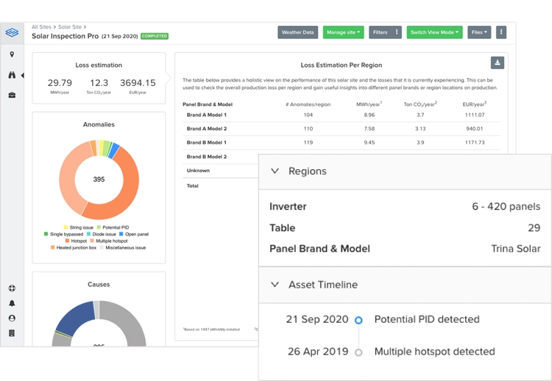Toggle Diode issue legend swatch
552x381 pixels.
coord(88,234)
